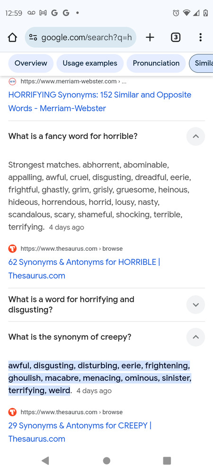This screenshot has height=473, width=213.
Task: Tap the Thesaurus.com favicon above HORRIBLE result
Action: 12,249
